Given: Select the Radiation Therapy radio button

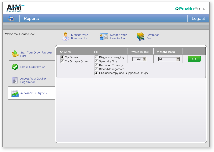Looking at the screenshot, I should click(96, 65).
